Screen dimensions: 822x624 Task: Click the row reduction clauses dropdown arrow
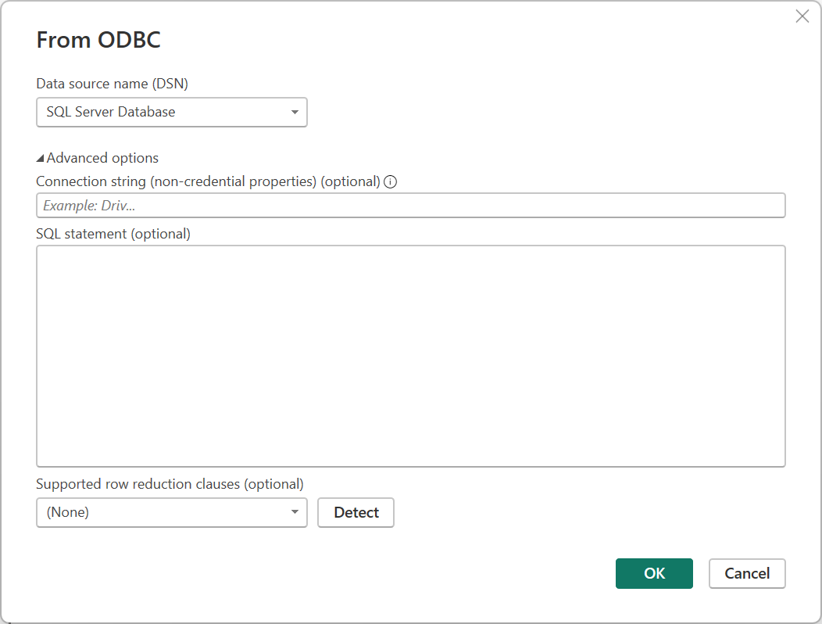click(x=295, y=512)
